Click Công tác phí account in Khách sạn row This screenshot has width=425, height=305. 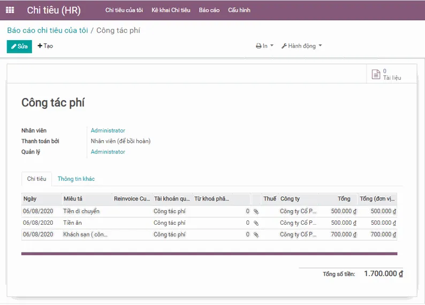(x=169, y=234)
